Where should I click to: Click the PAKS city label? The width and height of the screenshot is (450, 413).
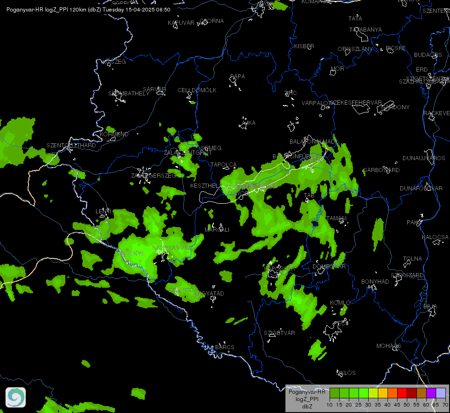(x=414, y=223)
